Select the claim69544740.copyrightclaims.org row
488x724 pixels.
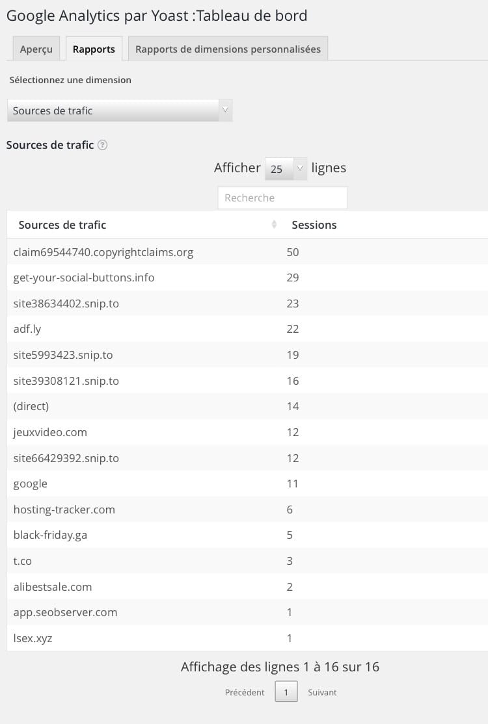pos(247,252)
